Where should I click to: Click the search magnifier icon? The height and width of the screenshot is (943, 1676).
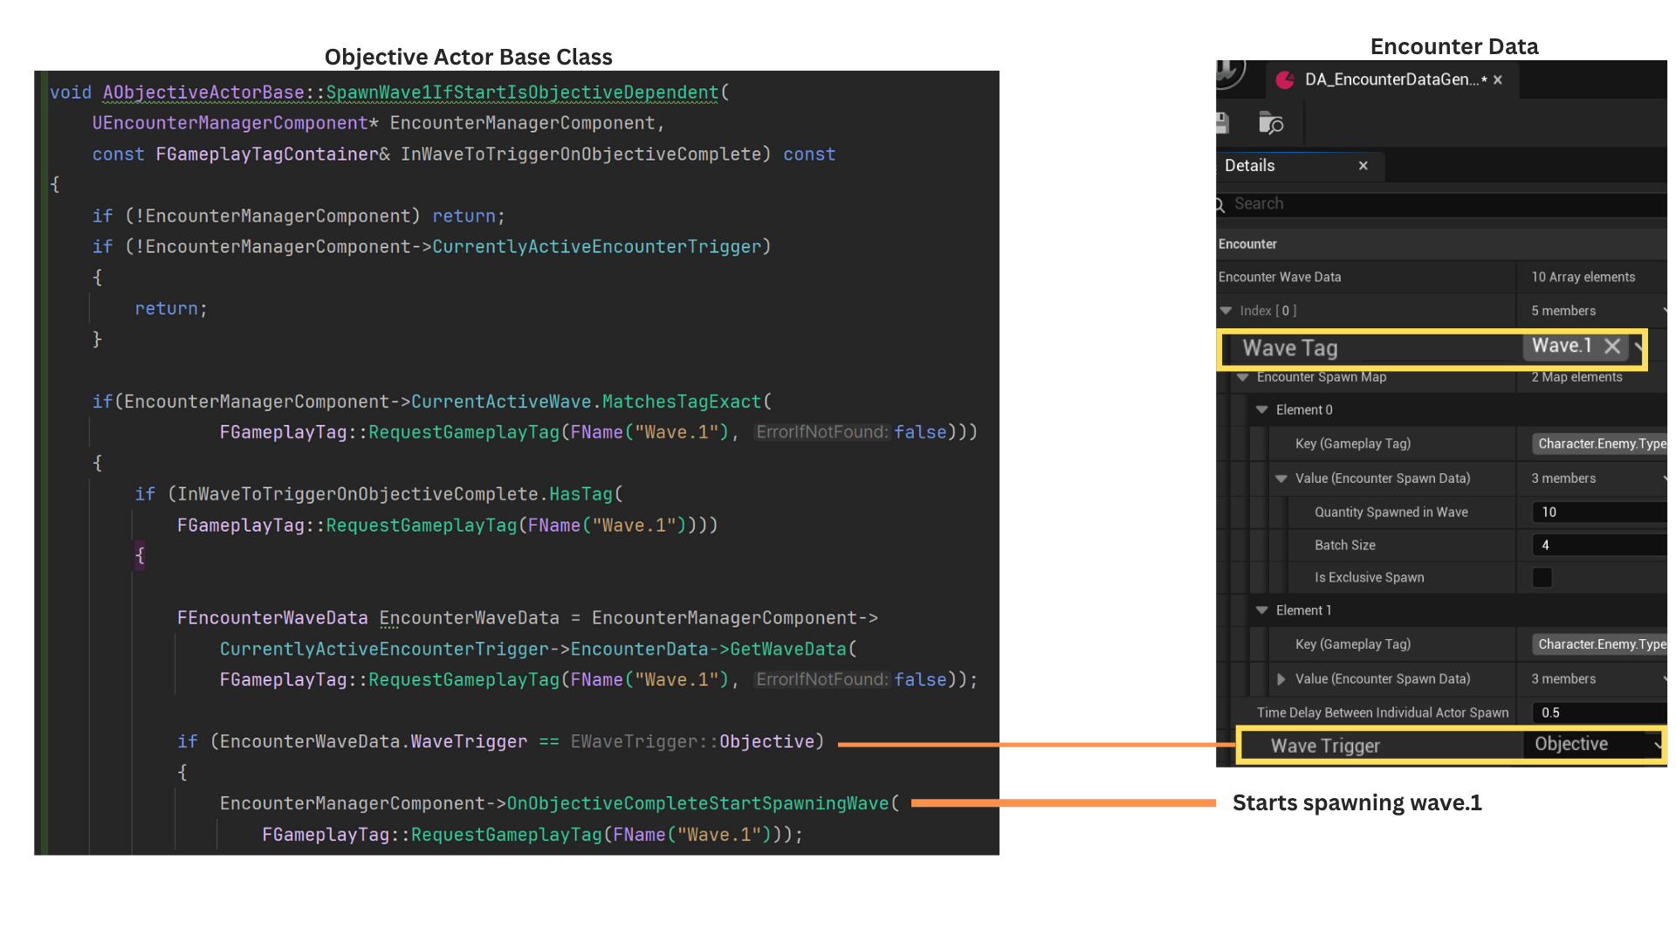click(1220, 204)
